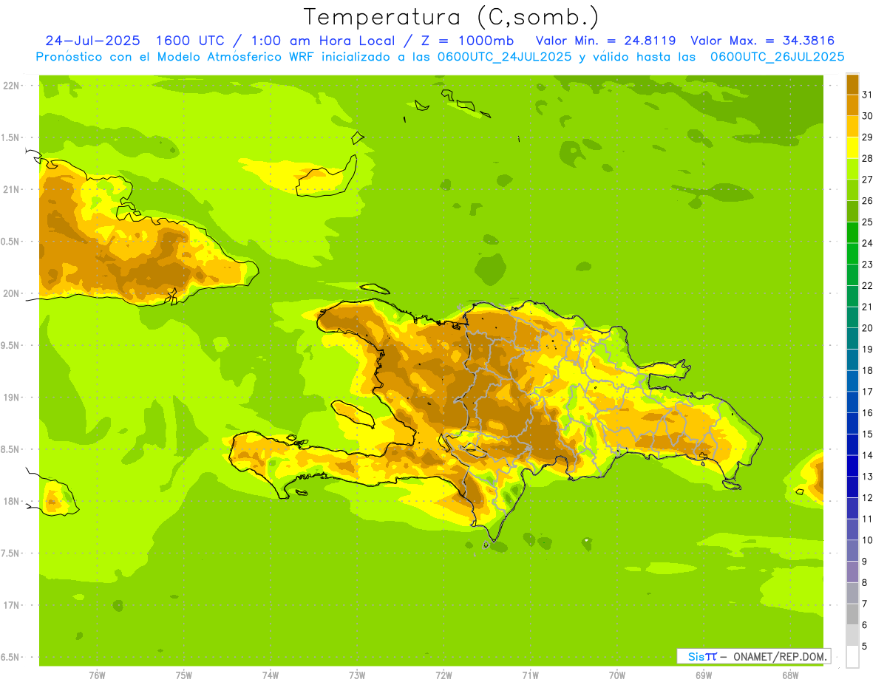Click the "74W" longitude label

[271, 676]
